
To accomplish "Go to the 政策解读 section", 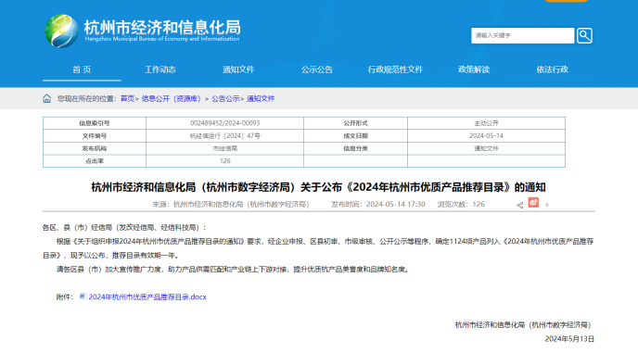I will [x=474, y=69].
